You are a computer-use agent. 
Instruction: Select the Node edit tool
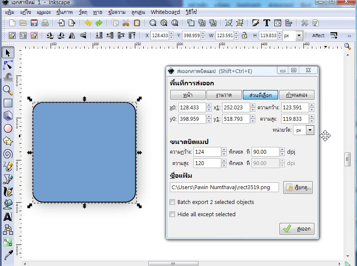(x=8, y=65)
